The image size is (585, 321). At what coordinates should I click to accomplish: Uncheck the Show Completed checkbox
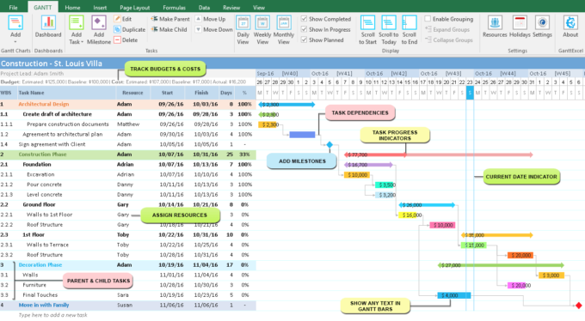tap(304, 19)
